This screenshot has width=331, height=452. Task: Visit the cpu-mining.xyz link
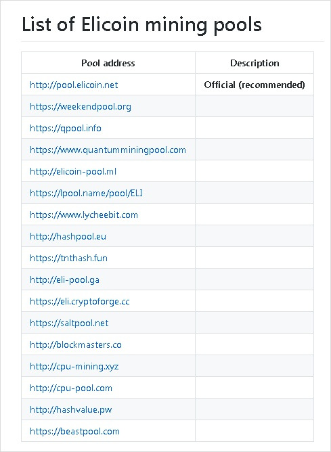74,366
